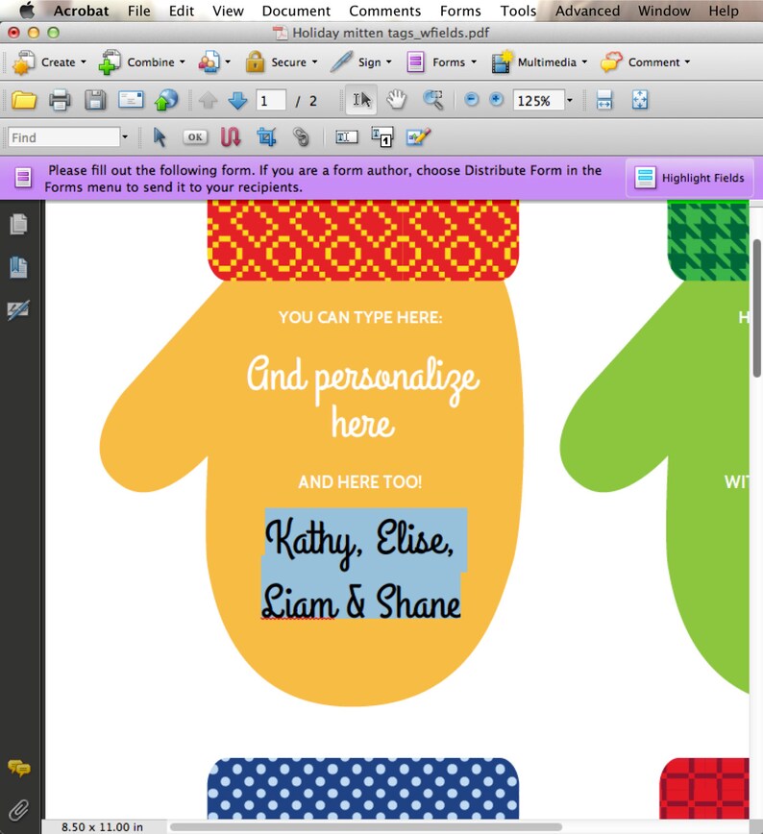Image resolution: width=763 pixels, height=834 pixels.
Task: Select the Crop tool icon
Action: (x=266, y=137)
